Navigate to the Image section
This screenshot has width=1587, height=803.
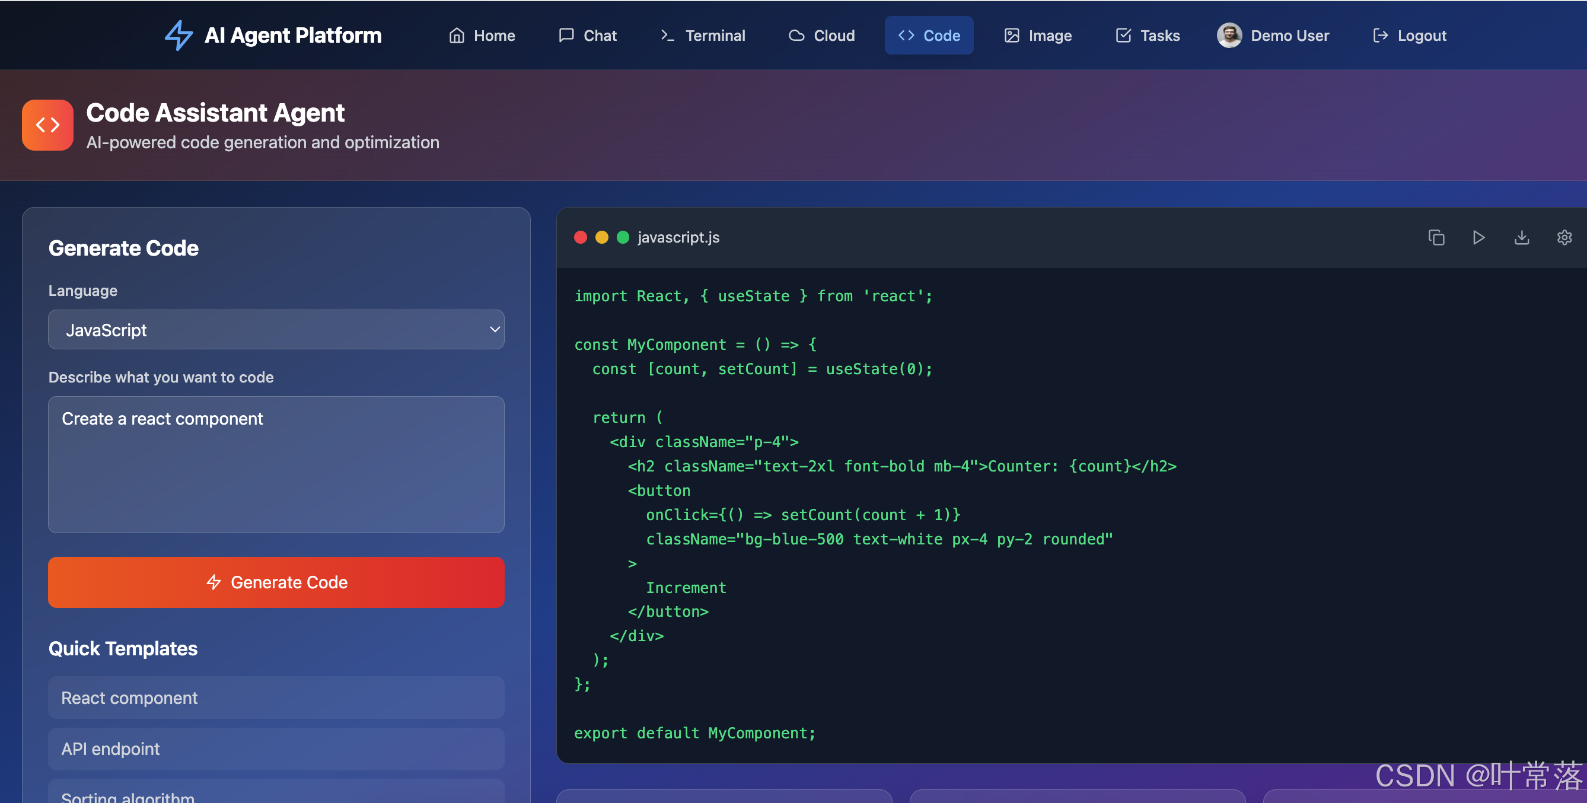point(1038,36)
